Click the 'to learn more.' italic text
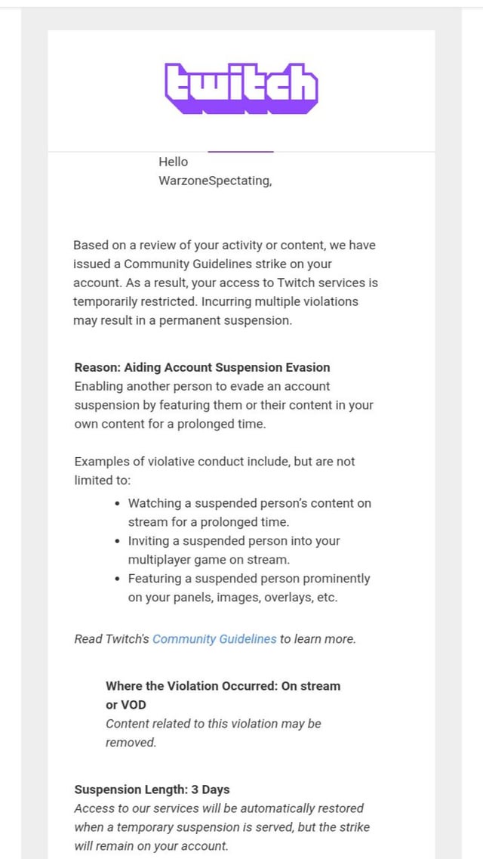This screenshot has width=483, height=859. [318, 639]
